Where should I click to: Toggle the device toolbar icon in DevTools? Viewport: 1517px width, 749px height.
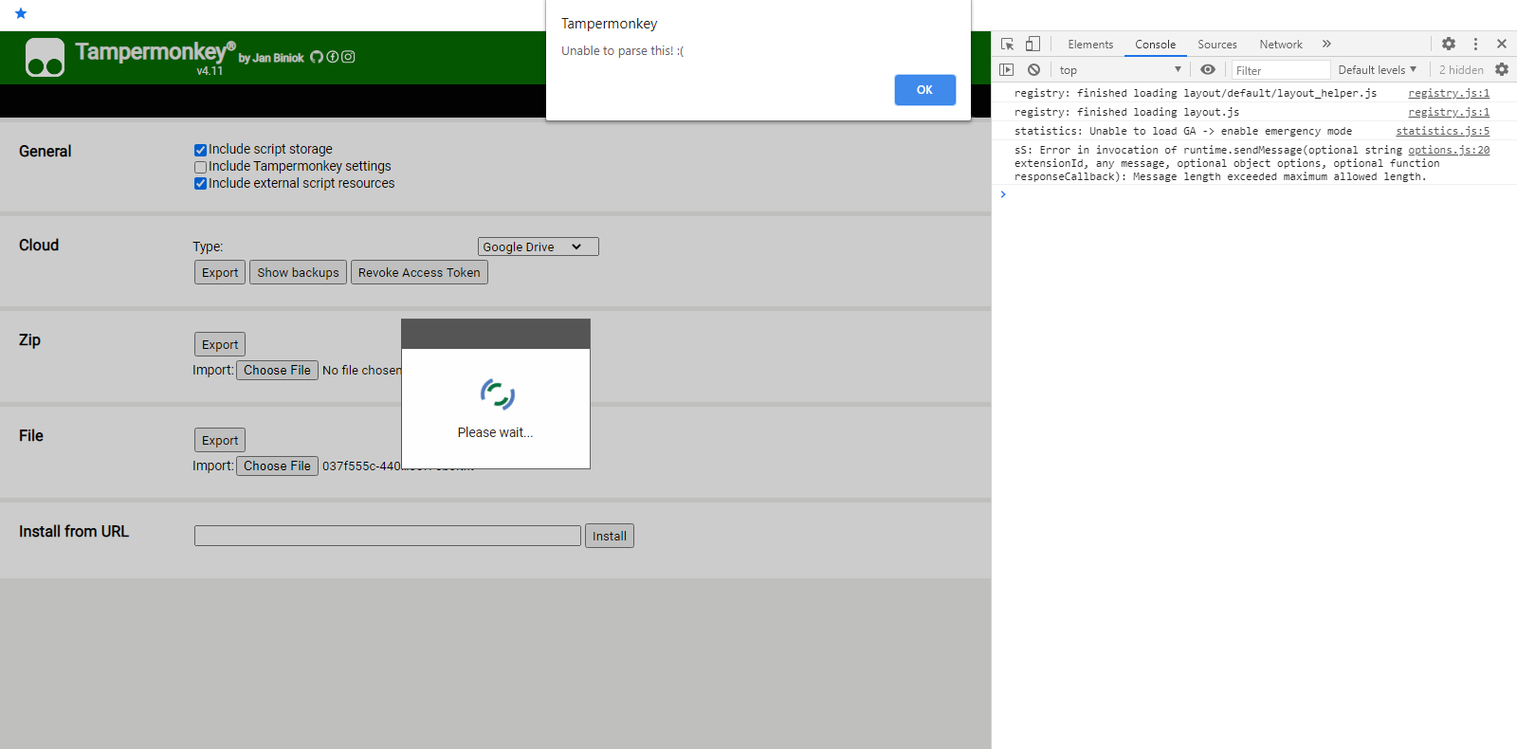pyautogui.click(x=1033, y=44)
